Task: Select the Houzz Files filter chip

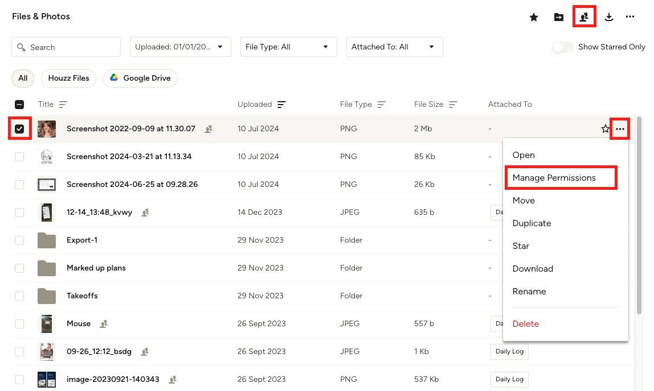Action: tap(68, 78)
